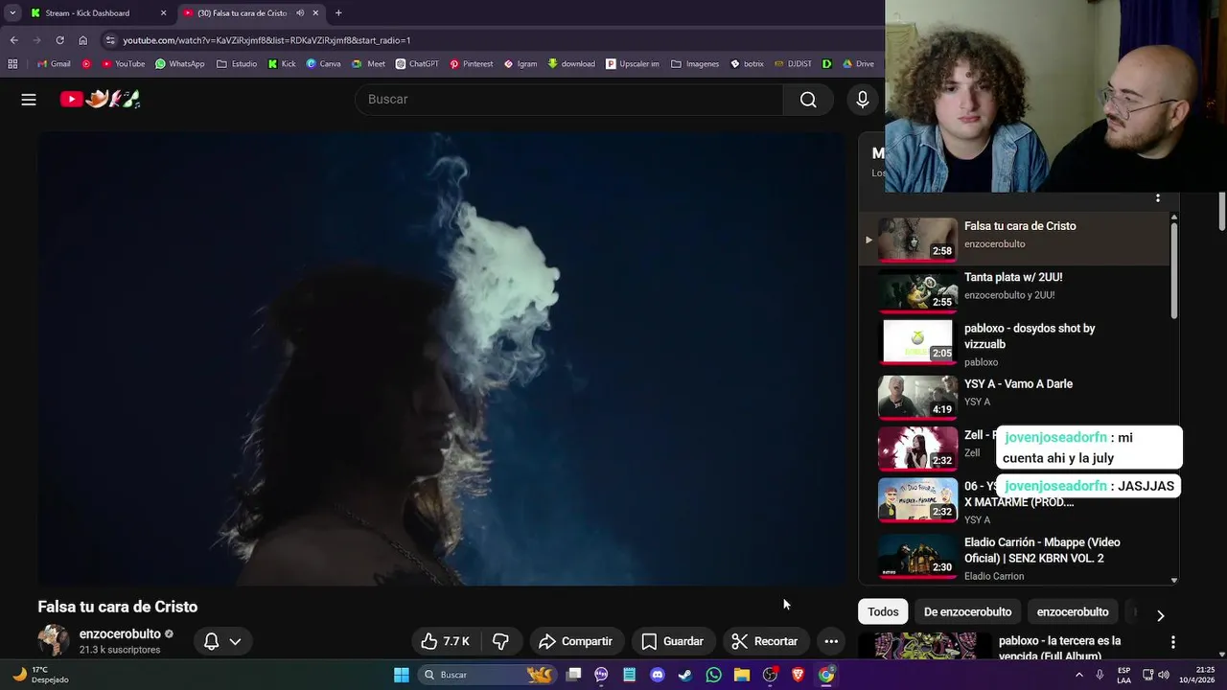The width and height of the screenshot is (1227, 690).
Task: Open the Canva bookmark
Action: coord(323,64)
